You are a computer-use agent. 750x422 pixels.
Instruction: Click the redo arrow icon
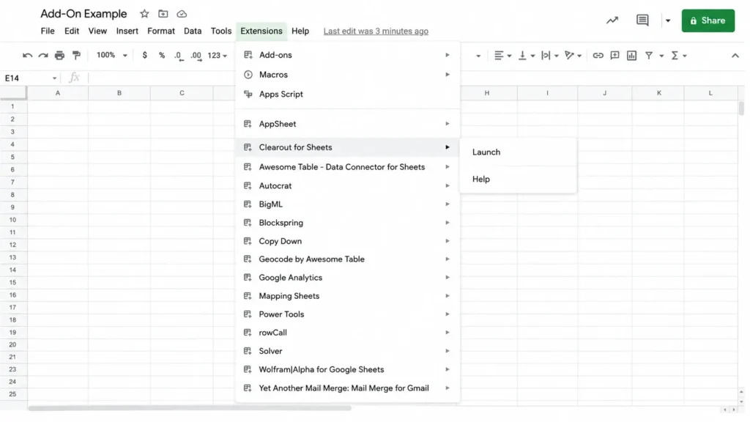(x=43, y=56)
